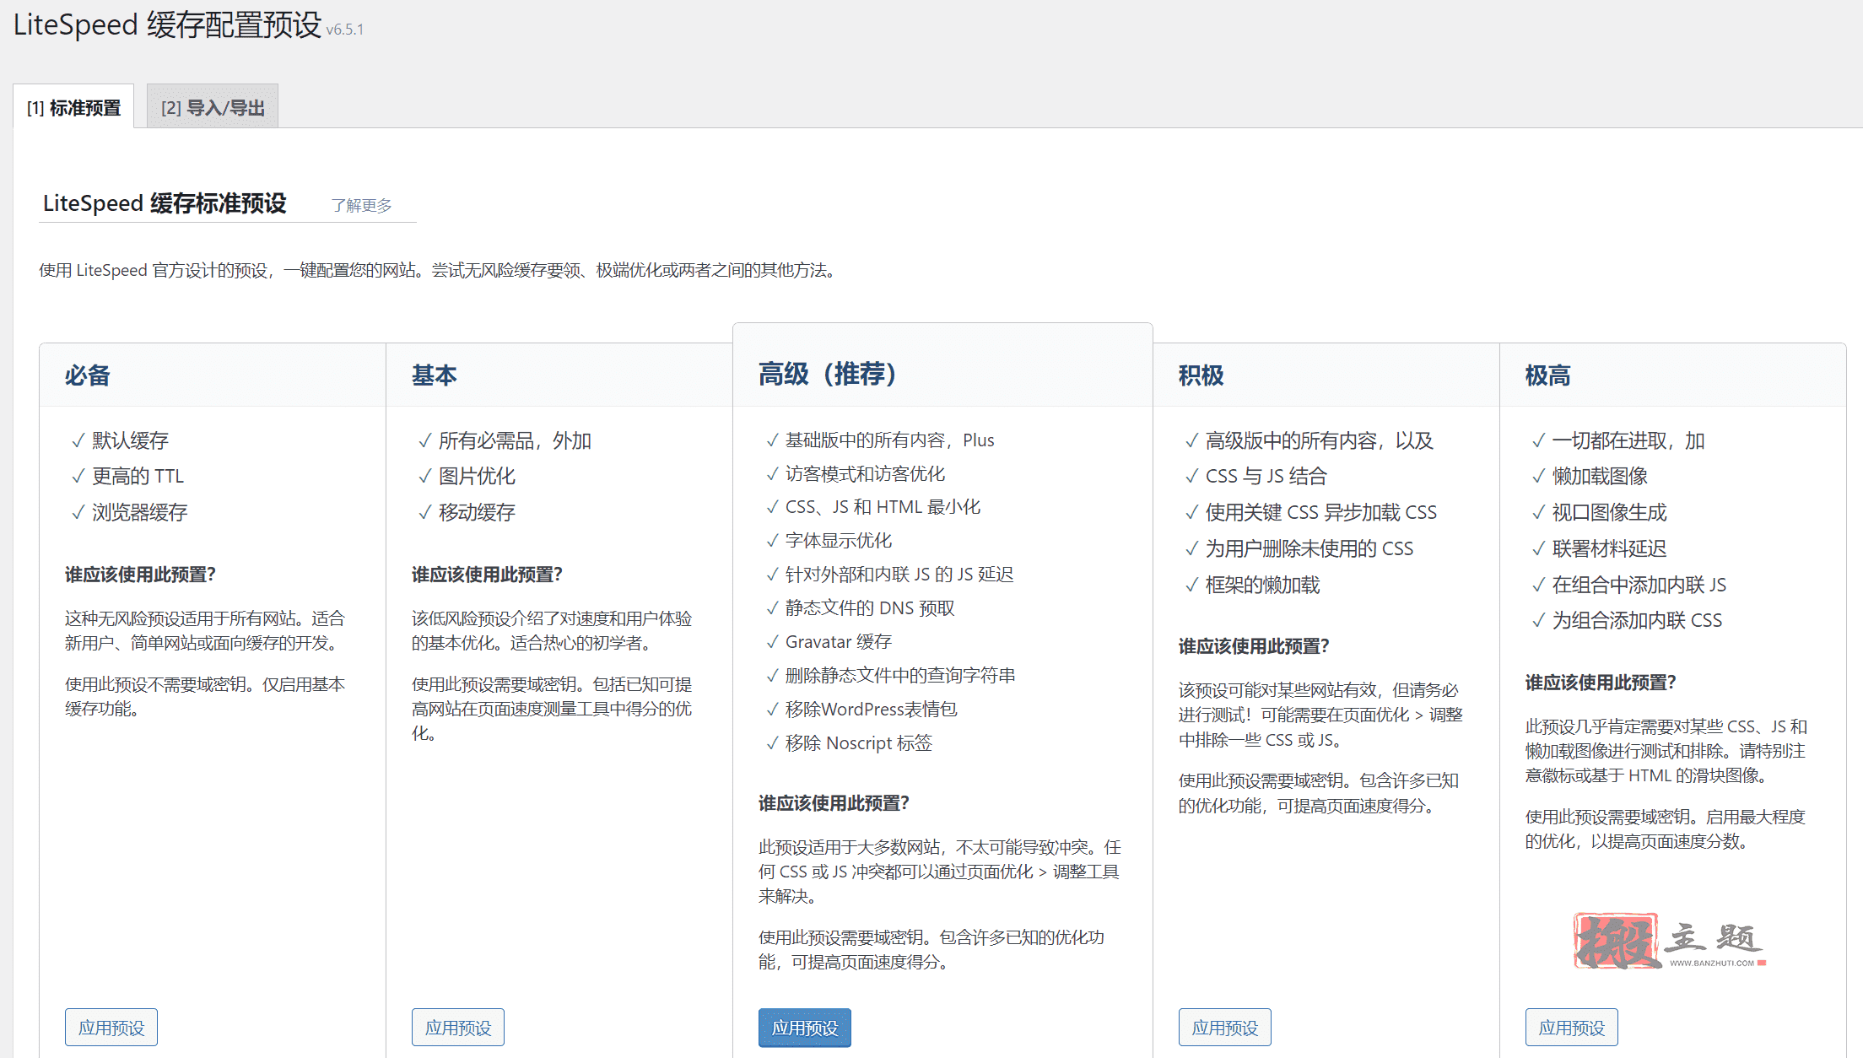
Task: Apply the 高级（推荐）preset button
Action: (x=805, y=1028)
